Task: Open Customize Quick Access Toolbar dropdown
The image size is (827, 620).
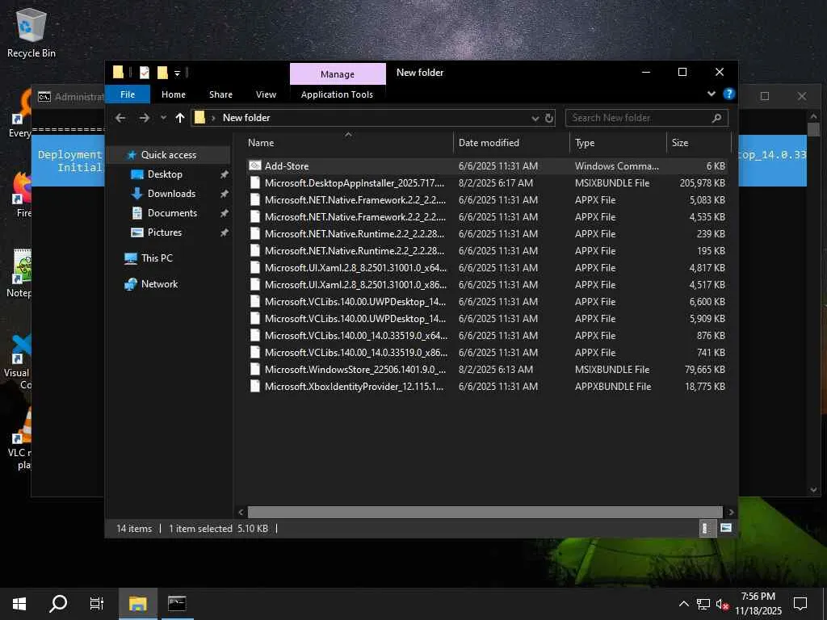Action: point(177,73)
